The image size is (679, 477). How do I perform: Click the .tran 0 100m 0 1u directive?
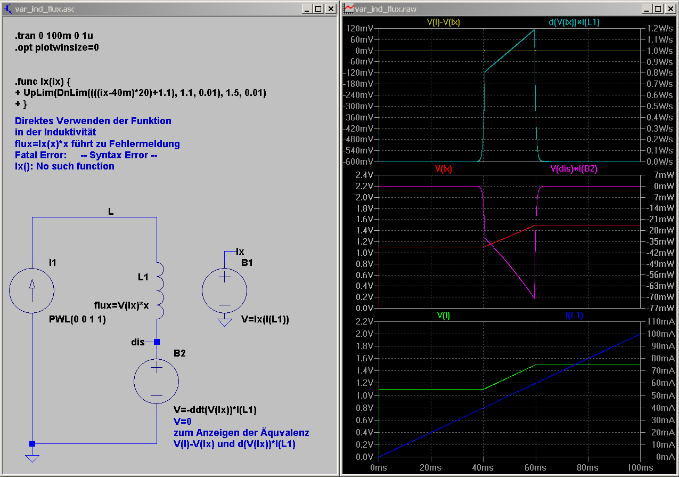(x=54, y=36)
